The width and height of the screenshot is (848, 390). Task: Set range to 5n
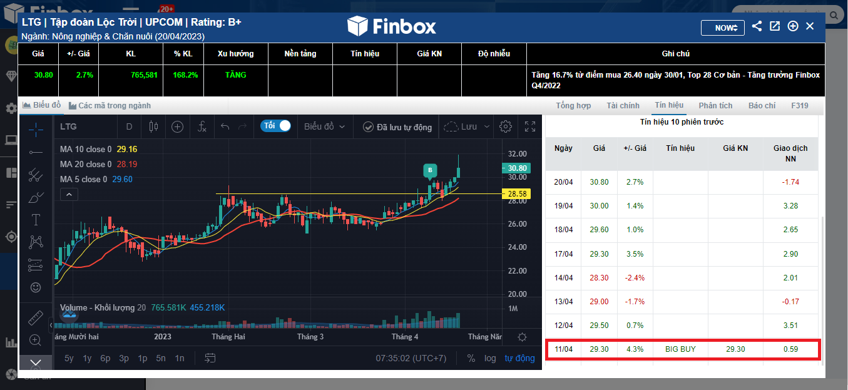(161, 358)
